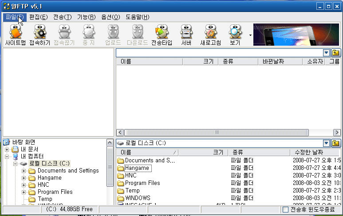Click the HNC folder in file list
343x216 pixels.
(x=127, y=175)
